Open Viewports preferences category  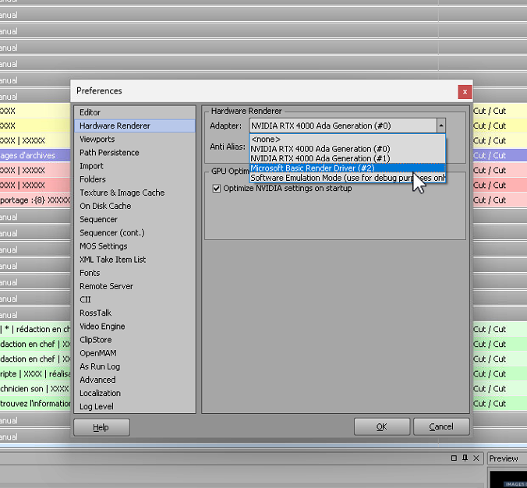[x=135, y=139]
